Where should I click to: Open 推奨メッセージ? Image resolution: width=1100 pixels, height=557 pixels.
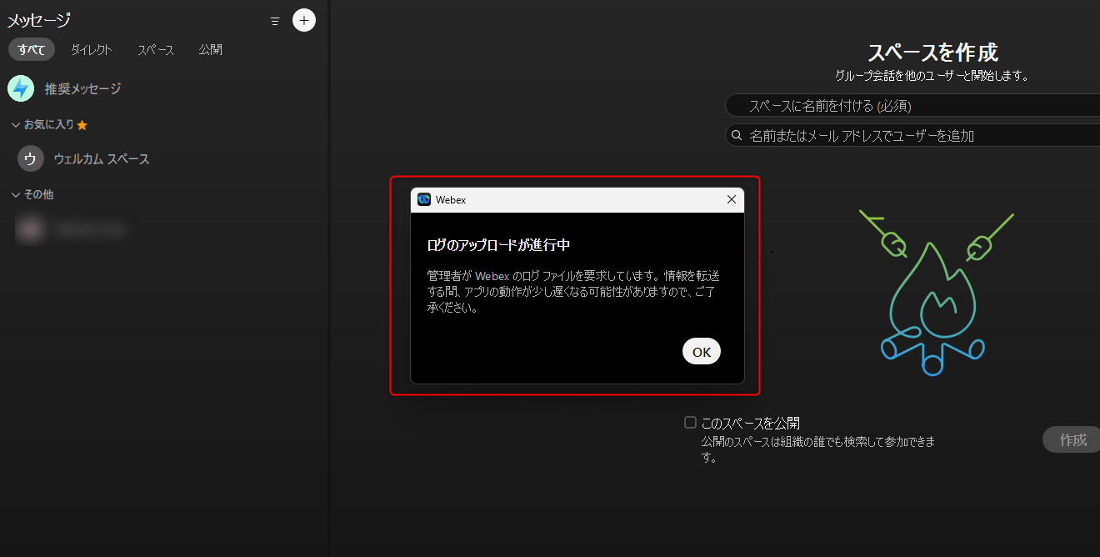pyautogui.click(x=82, y=88)
